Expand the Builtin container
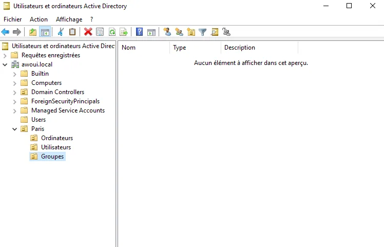Viewport: 384px width, 247px height. (15, 74)
